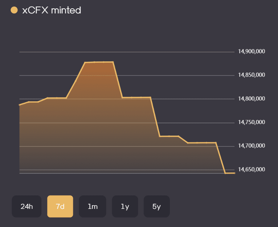Click the 14,850,000 axis label
The image size is (278, 227).
(x=252, y=75)
